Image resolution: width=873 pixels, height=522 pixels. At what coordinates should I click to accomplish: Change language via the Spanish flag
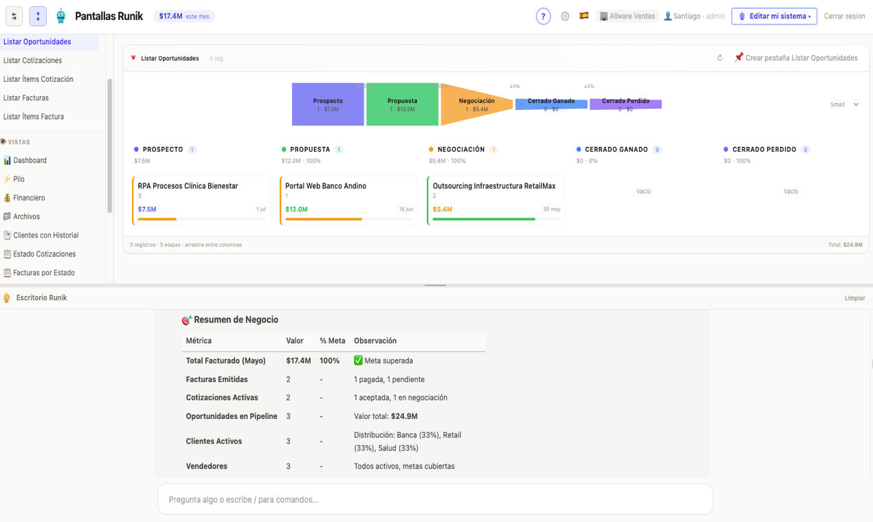(584, 16)
